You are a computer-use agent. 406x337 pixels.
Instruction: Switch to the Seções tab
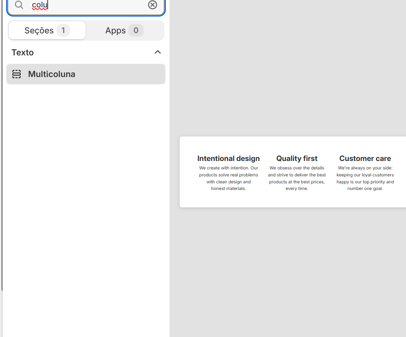pos(39,30)
